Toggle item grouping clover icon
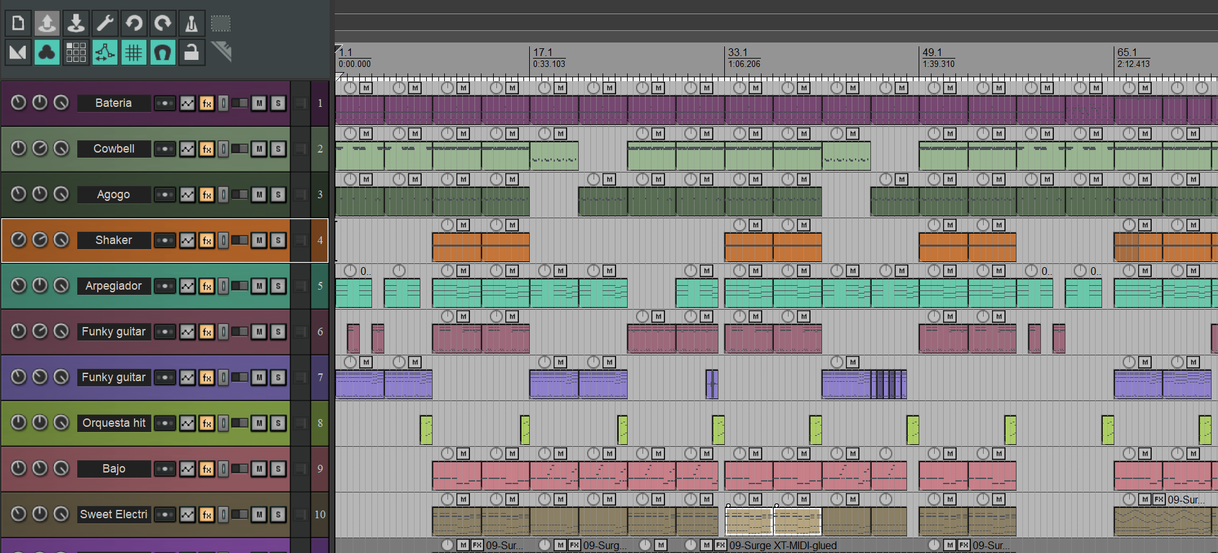Screen dimensions: 1218x553 [47, 52]
